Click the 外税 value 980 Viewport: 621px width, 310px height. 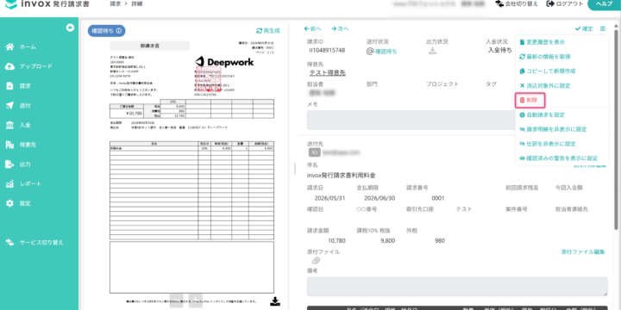coord(440,241)
